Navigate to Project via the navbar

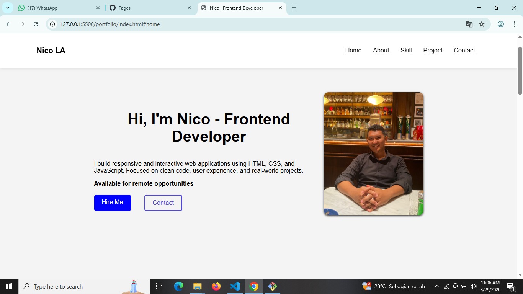[433, 50]
